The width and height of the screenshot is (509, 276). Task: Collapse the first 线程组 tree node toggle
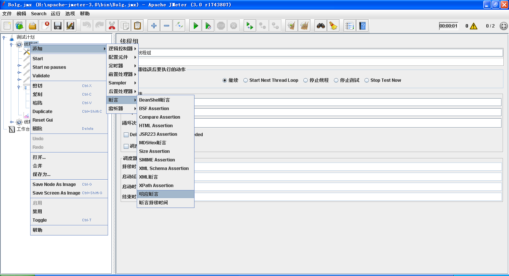(12, 44)
